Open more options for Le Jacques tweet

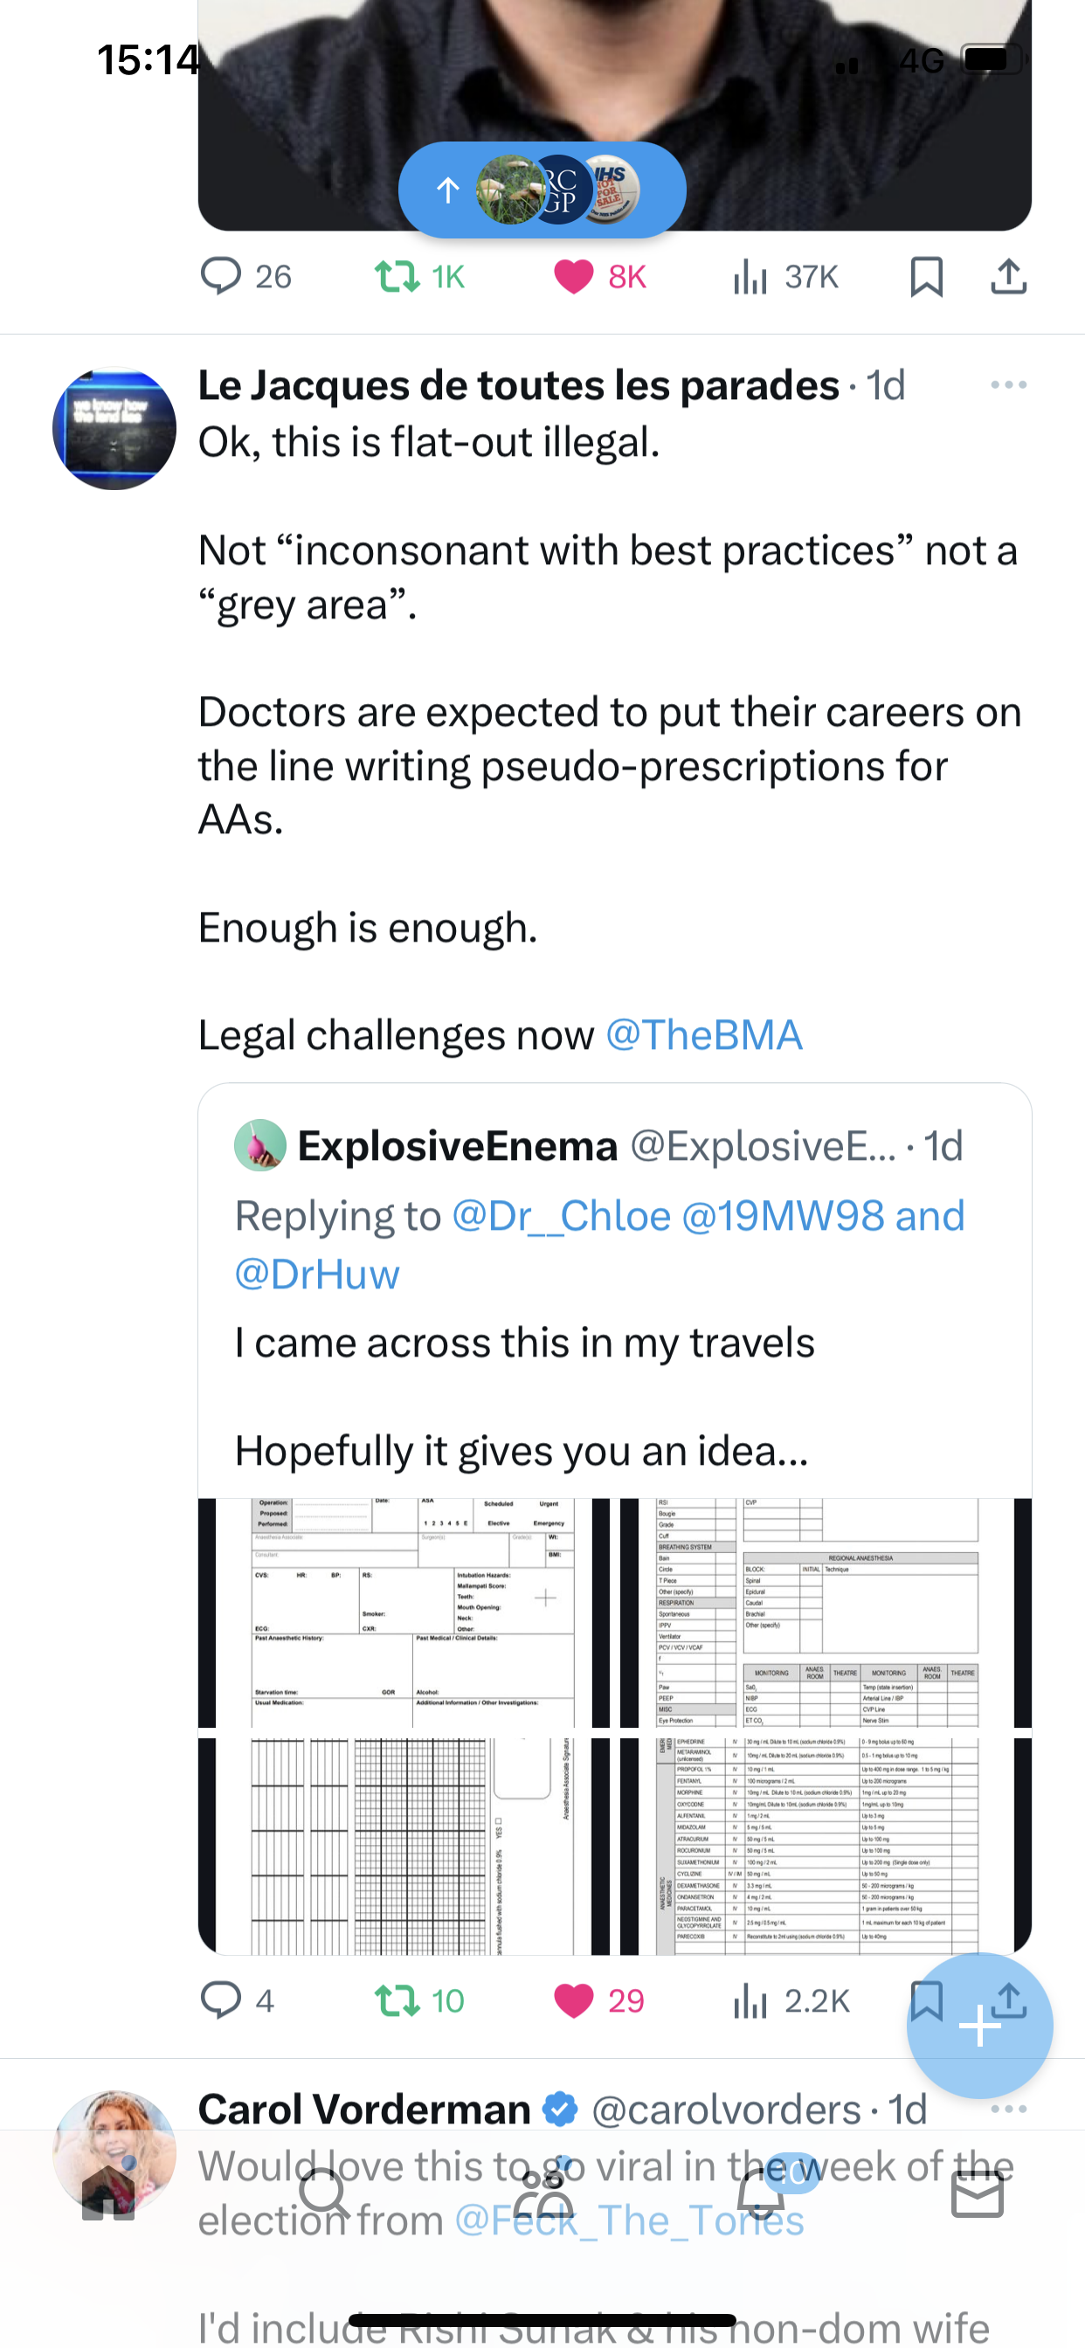click(x=1008, y=384)
